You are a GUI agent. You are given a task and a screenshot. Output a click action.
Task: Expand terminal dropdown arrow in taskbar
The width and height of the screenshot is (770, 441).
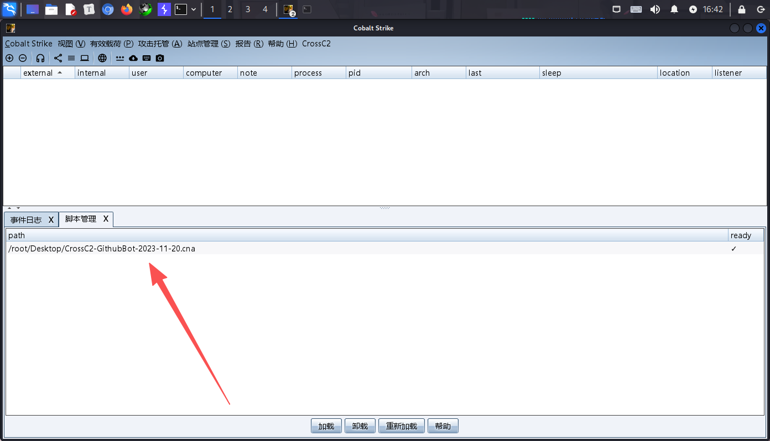tap(194, 9)
